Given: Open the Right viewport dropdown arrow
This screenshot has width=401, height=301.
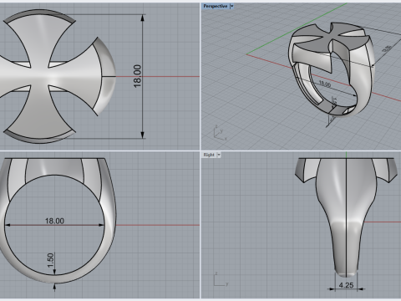Looking at the screenshot, I should coord(219,155).
